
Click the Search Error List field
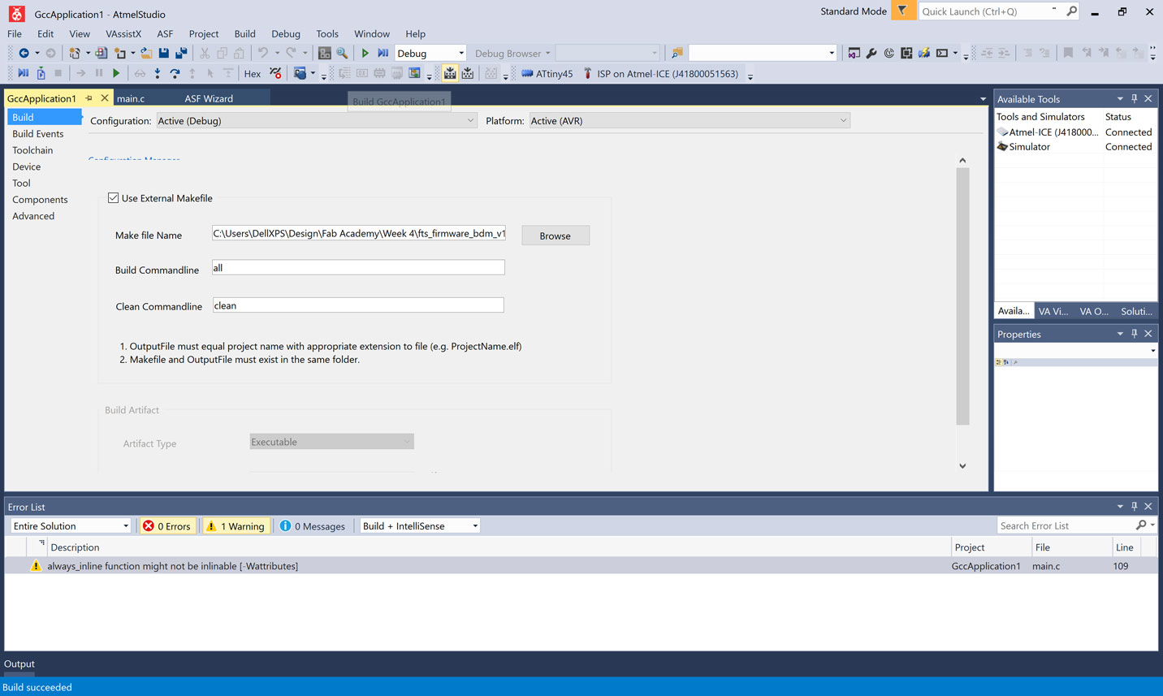click(x=1066, y=525)
